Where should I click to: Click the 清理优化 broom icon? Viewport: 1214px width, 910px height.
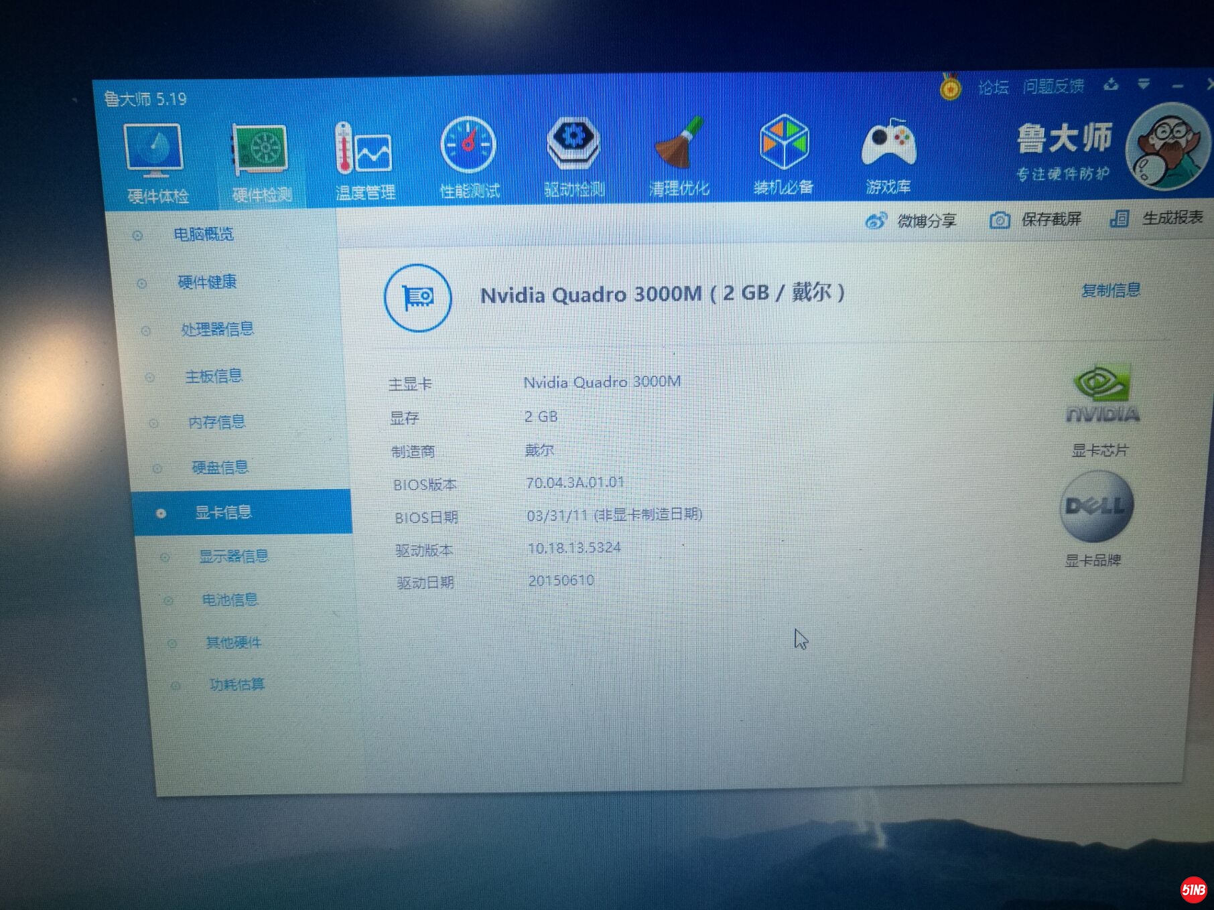point(679,154)
